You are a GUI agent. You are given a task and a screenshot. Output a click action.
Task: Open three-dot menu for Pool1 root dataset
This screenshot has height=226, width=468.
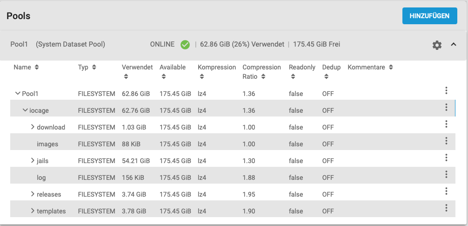pos(446,90)
